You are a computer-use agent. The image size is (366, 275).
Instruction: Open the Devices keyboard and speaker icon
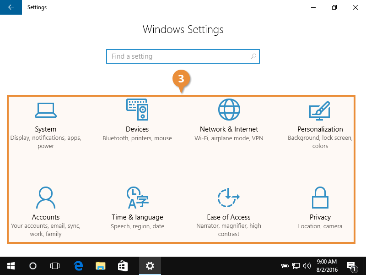[137, 110]
